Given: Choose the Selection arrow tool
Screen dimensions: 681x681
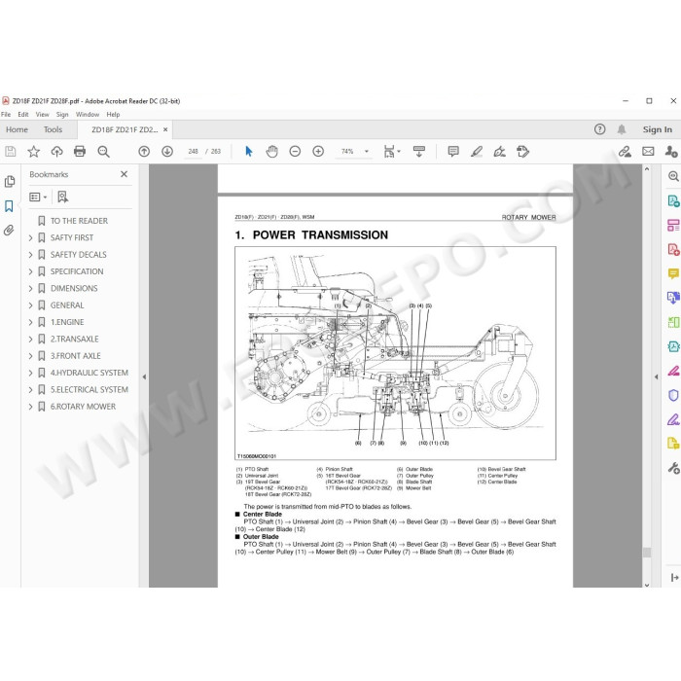Looking at the screenshot, I should tap(248, 151).
